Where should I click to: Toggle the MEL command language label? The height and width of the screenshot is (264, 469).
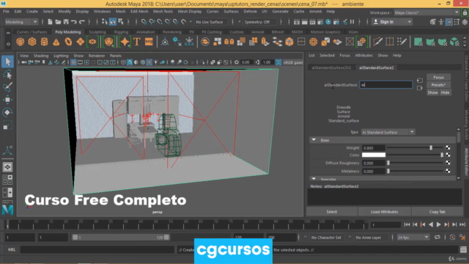[12, 249]
